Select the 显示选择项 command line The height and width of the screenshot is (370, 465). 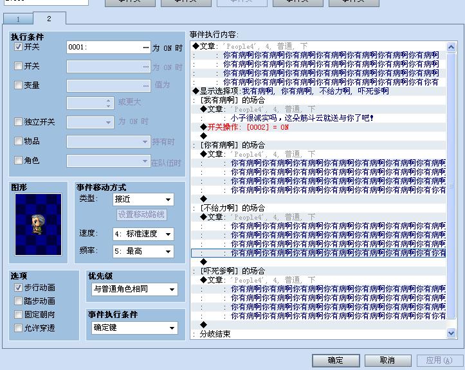319,91
